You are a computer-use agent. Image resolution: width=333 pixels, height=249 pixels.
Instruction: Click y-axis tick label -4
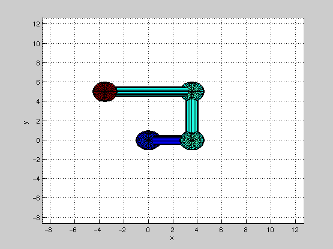pyautogui.click(x=37, y=179)
